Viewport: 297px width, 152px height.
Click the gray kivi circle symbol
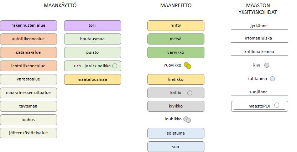click(267, 65)
